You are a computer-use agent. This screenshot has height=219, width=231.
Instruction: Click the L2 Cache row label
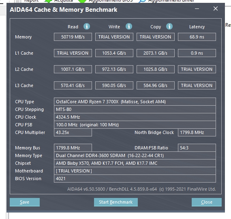(24, 69)
